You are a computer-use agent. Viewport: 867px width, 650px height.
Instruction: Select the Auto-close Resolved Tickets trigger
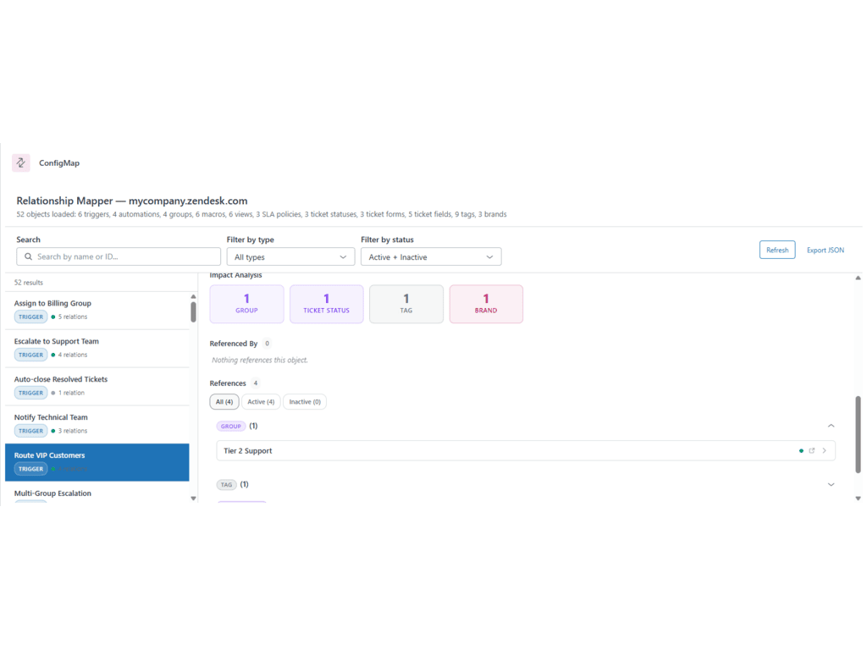97,386
